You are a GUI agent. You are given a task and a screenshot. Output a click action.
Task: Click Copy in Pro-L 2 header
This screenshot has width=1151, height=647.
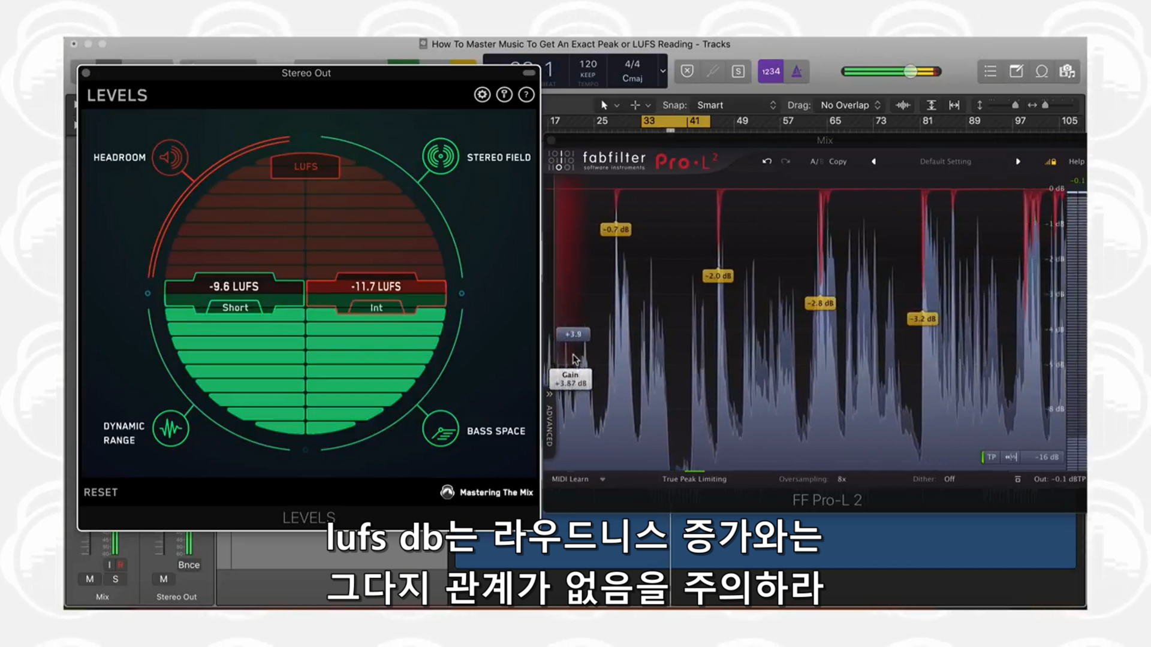coord(837,161)
